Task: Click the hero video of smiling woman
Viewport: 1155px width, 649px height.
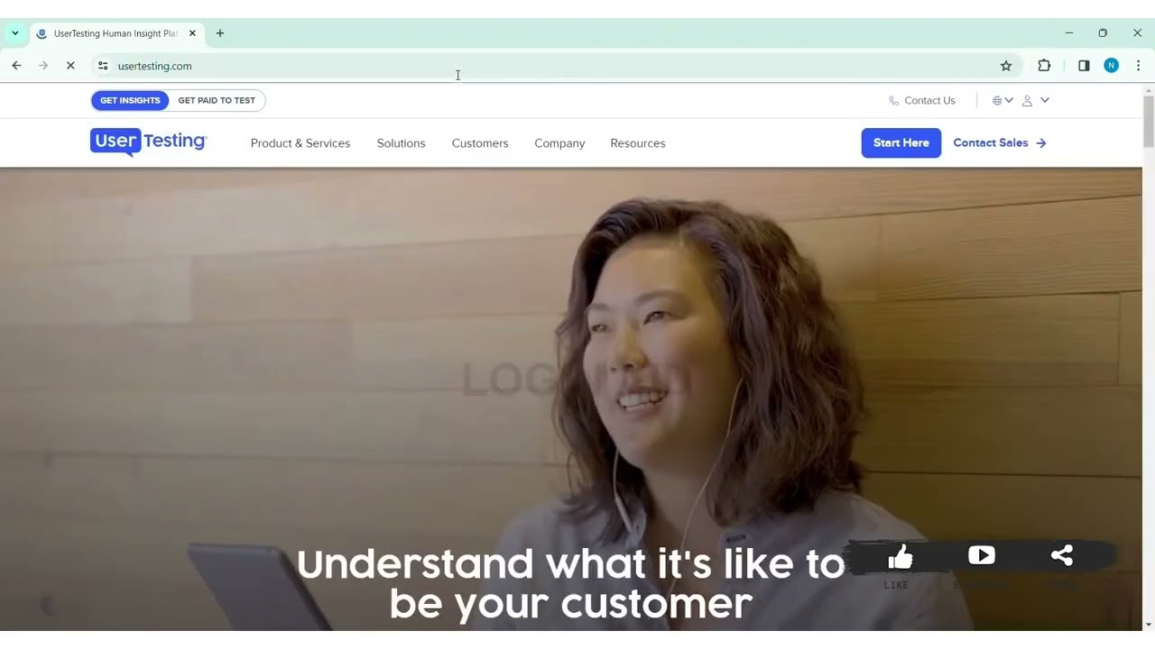Action: tap(571, 398)
